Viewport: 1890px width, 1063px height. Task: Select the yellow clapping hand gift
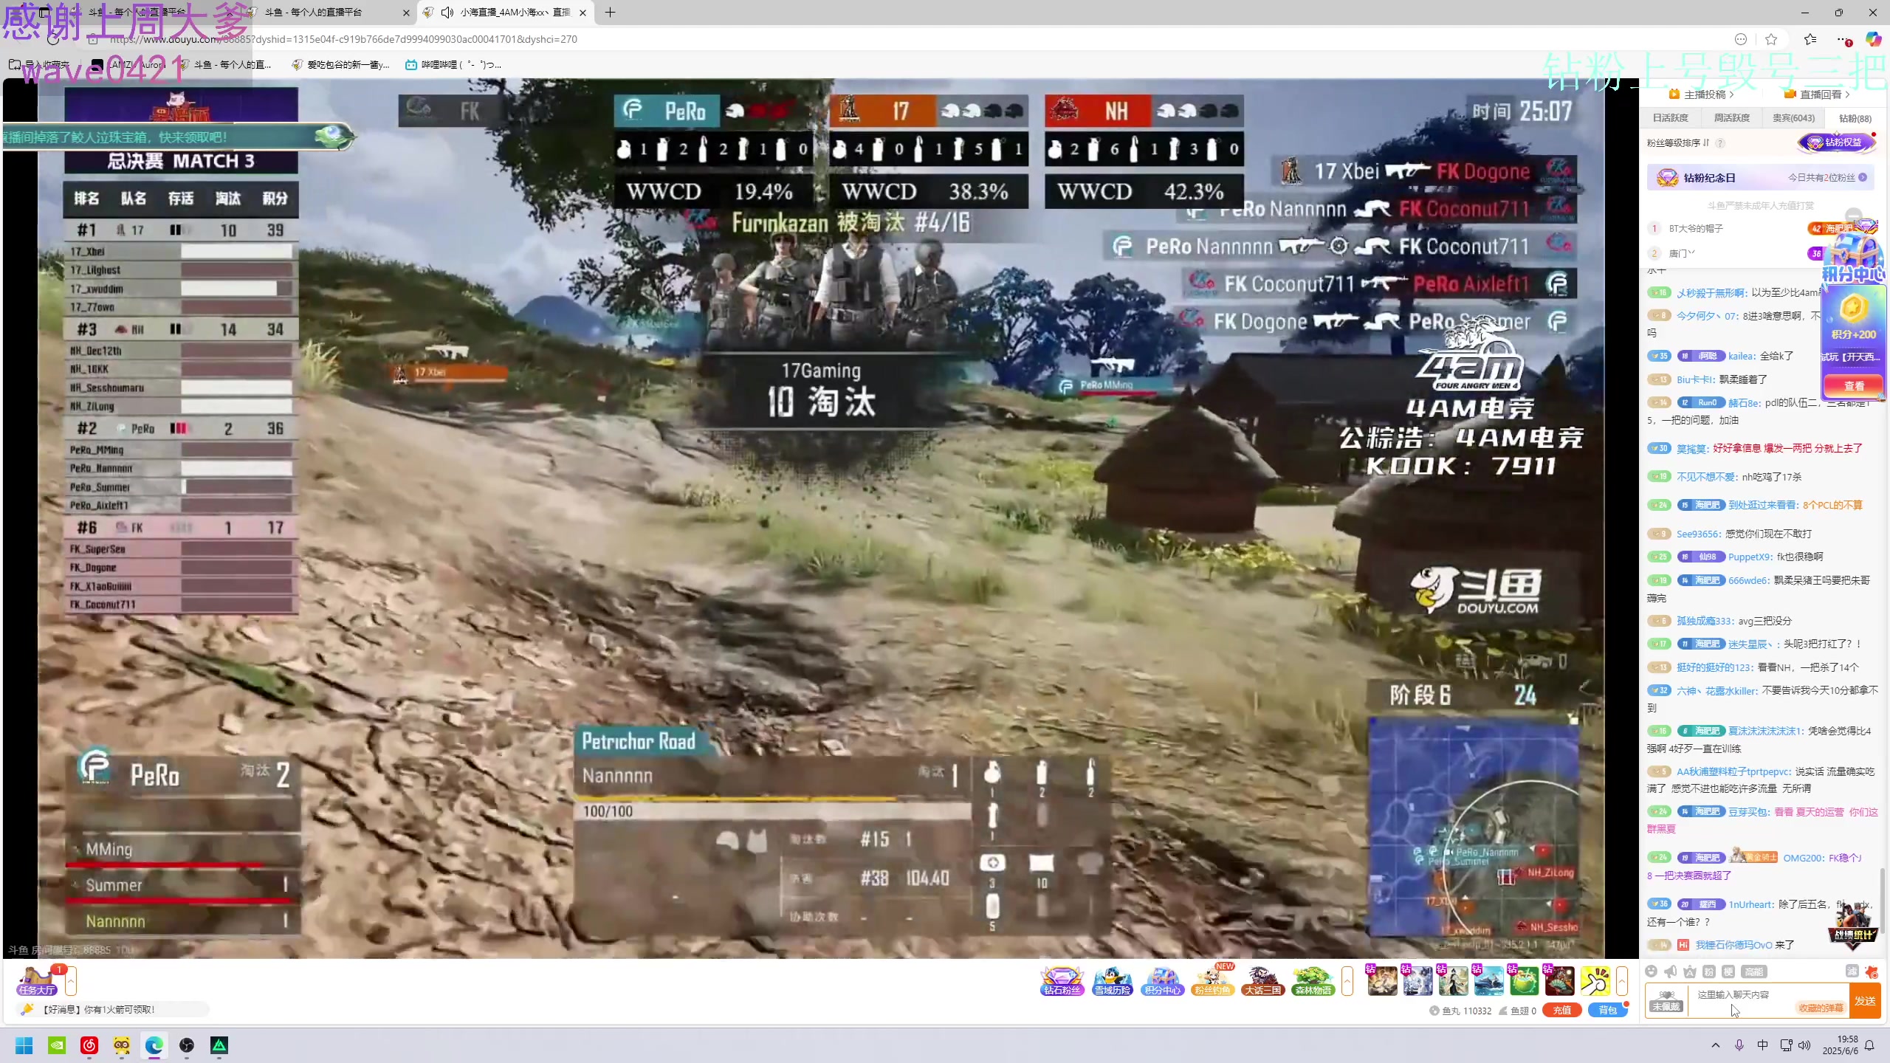[1595, 981]
